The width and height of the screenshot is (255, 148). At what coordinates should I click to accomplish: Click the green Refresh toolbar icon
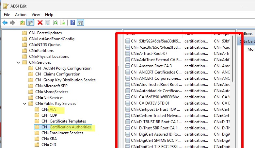[x=55, y=23]
